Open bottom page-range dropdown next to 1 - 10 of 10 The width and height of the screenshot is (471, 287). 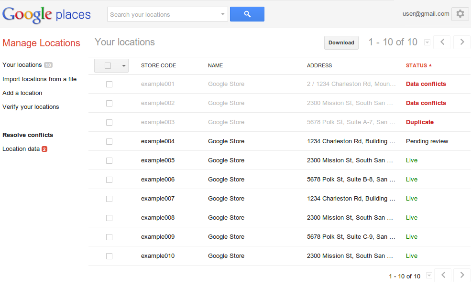[429, 276]
